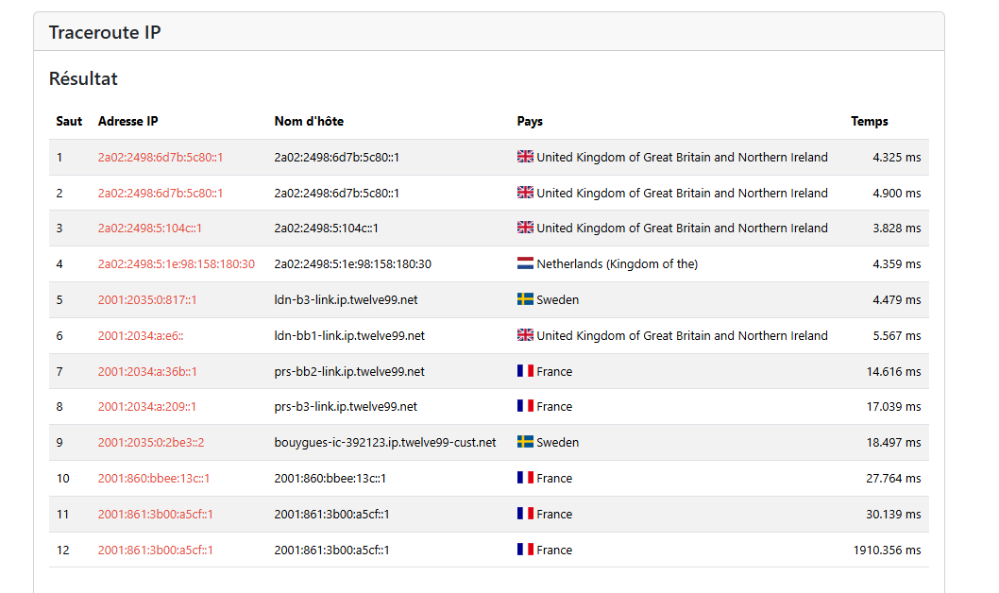Click the 4.359 ms time value
Viewport: 999px width, 593px height.
pyautogui.click(x=896, y=263)
